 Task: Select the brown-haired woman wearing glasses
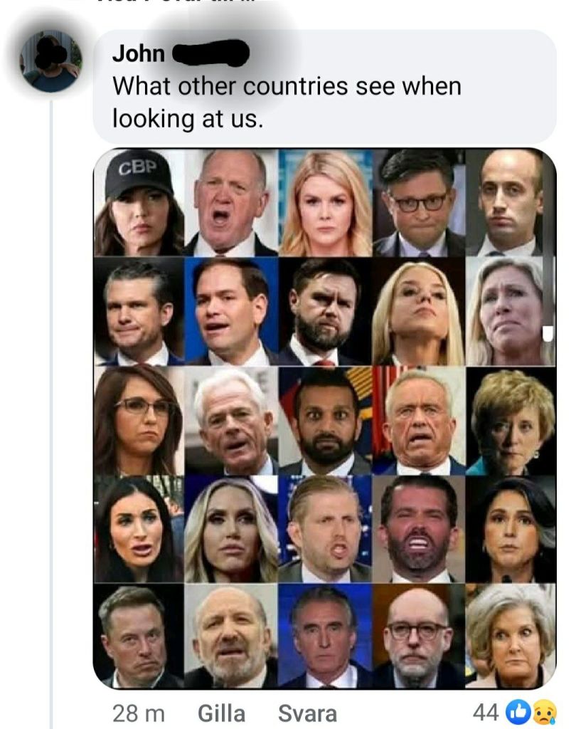[139, 421]
